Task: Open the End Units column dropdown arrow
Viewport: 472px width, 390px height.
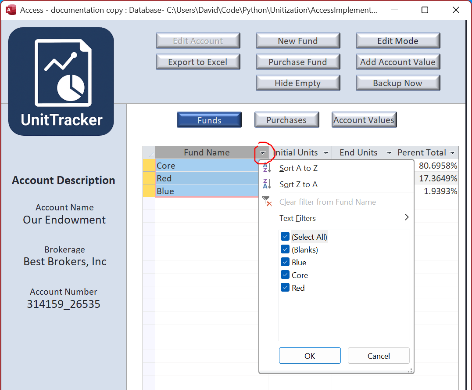Action: click(389, 153)
